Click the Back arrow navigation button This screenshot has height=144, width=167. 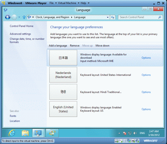(8, 17)
